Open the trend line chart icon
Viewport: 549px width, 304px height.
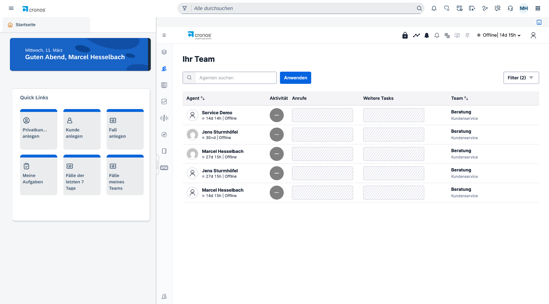416,35
